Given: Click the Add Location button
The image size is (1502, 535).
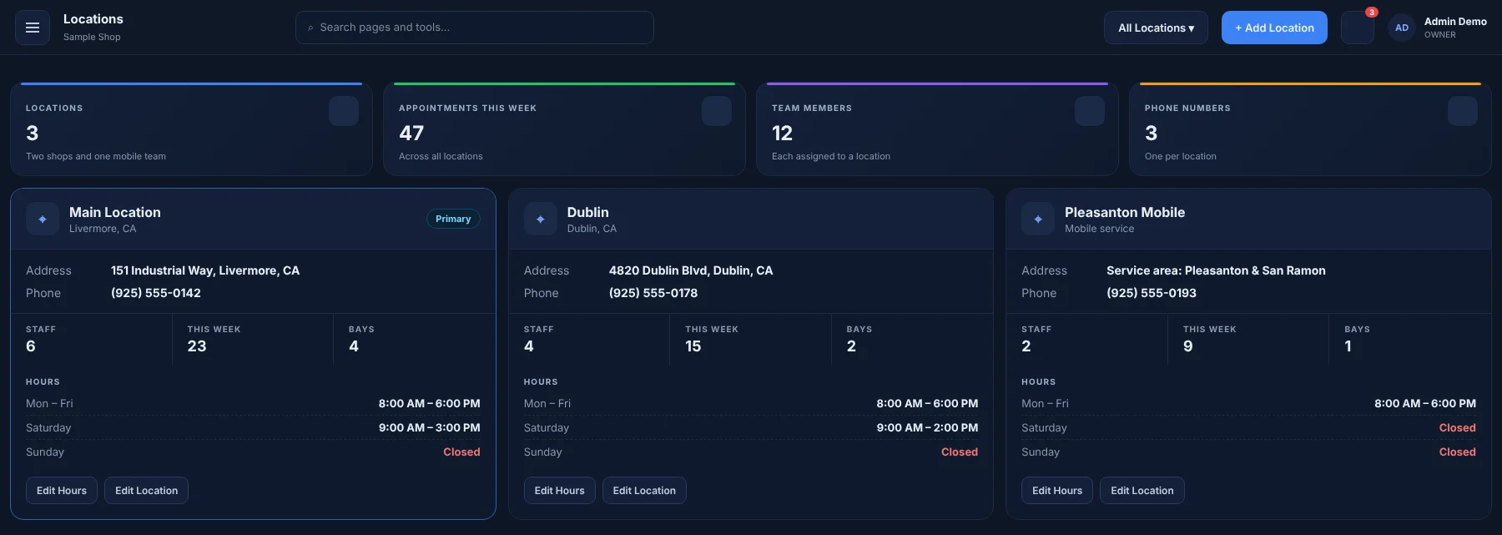Looking at the screenshot, I should [1274, 28].
